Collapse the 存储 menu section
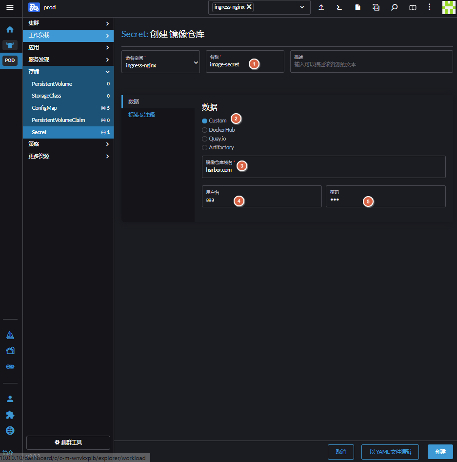This screenshot has height=462, width=457. tap(68, 72)
